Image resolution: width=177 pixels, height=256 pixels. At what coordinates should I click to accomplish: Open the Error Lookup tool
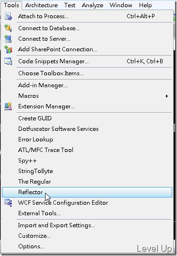point(87,140)
